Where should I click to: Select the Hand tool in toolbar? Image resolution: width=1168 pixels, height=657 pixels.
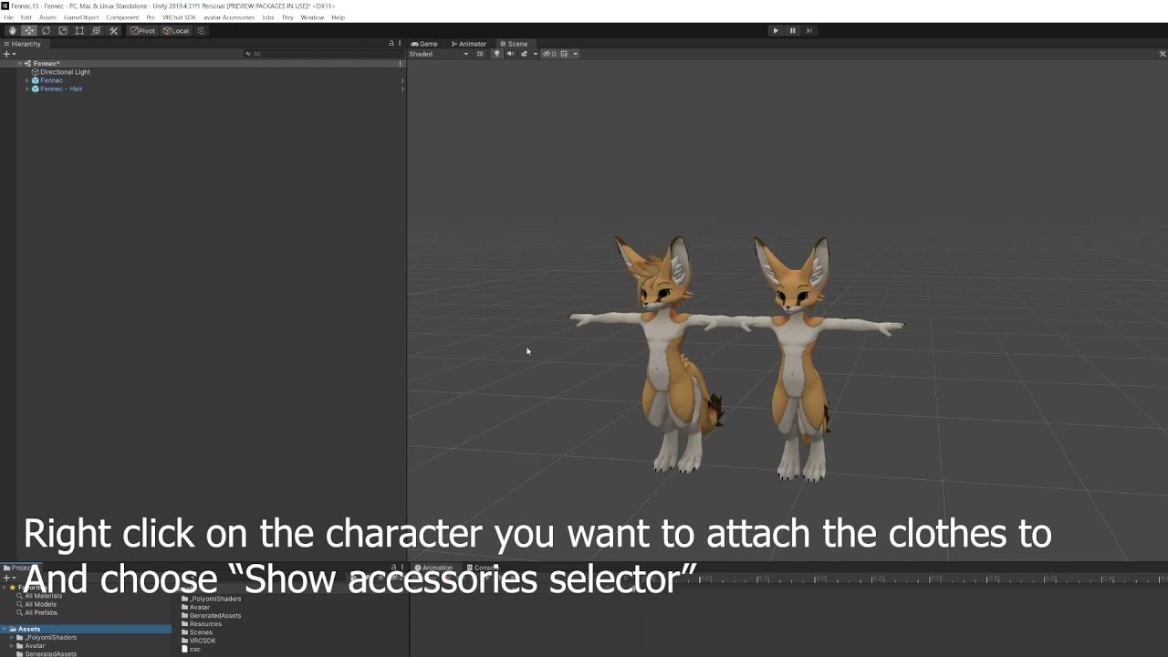tap(12, 30)
